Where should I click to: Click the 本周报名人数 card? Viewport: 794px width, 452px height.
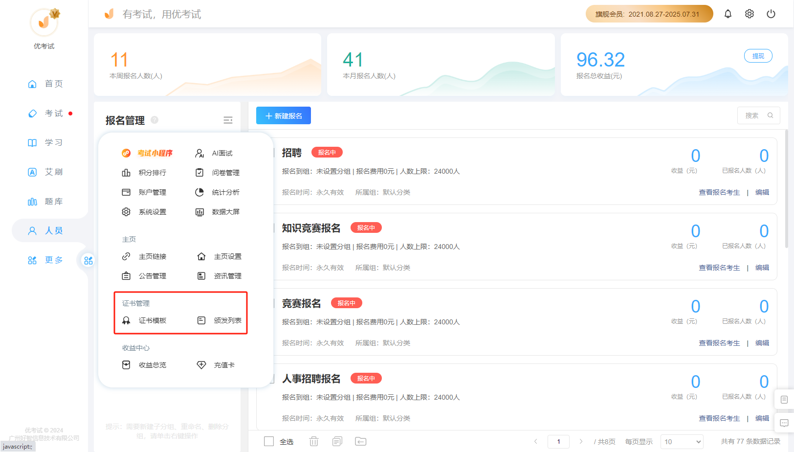208,65
